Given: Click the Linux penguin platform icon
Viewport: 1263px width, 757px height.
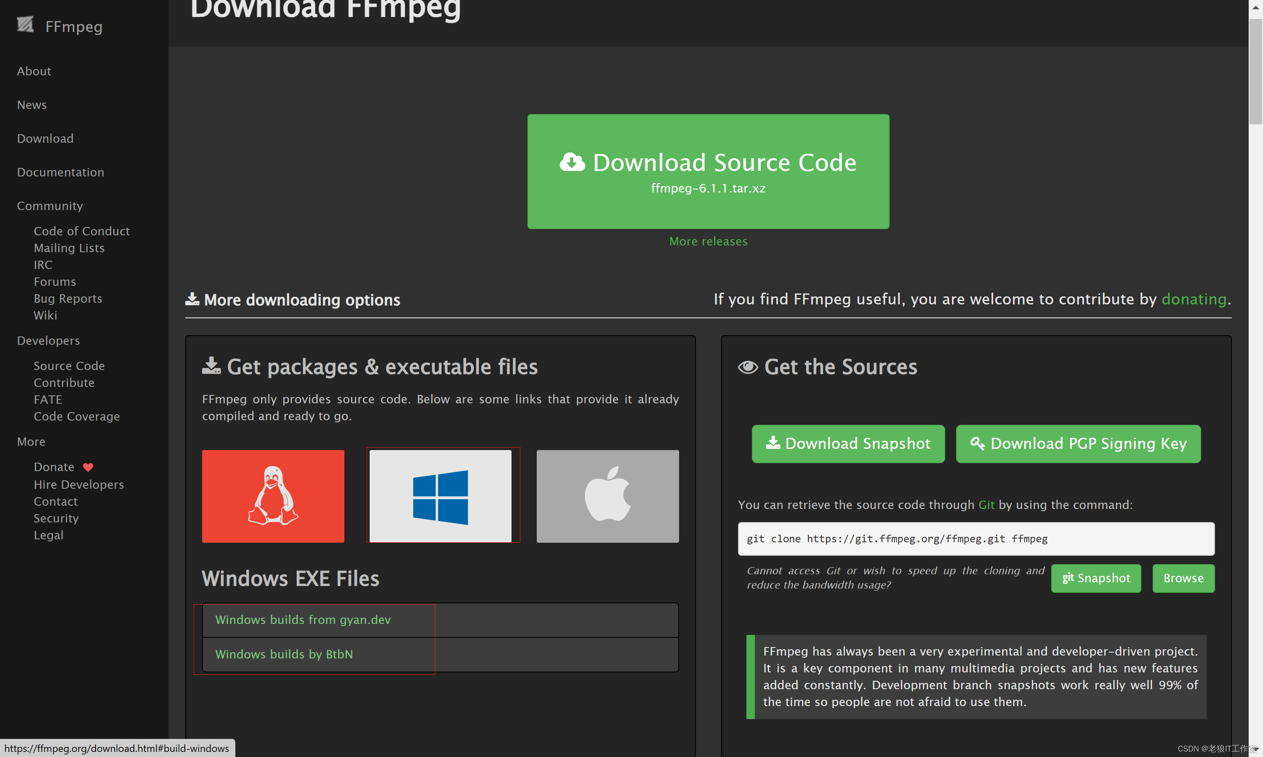Looking at the screenshot, I should click(x=273, y=496).
